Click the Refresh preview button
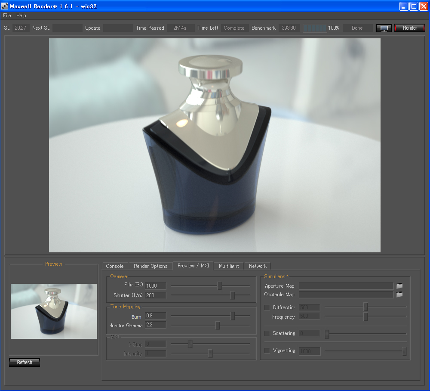Viewport: 430px width, 391px height. pyautogui.click(x=25, y=363)
